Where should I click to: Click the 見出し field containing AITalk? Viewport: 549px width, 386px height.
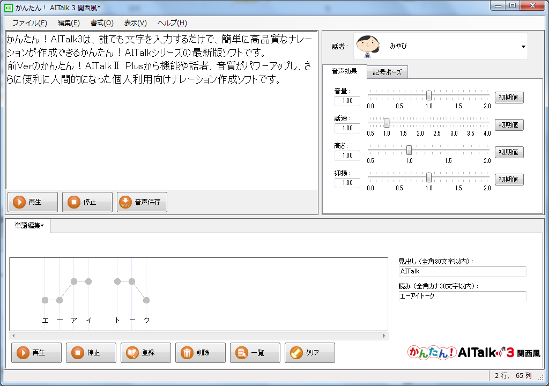463,271
